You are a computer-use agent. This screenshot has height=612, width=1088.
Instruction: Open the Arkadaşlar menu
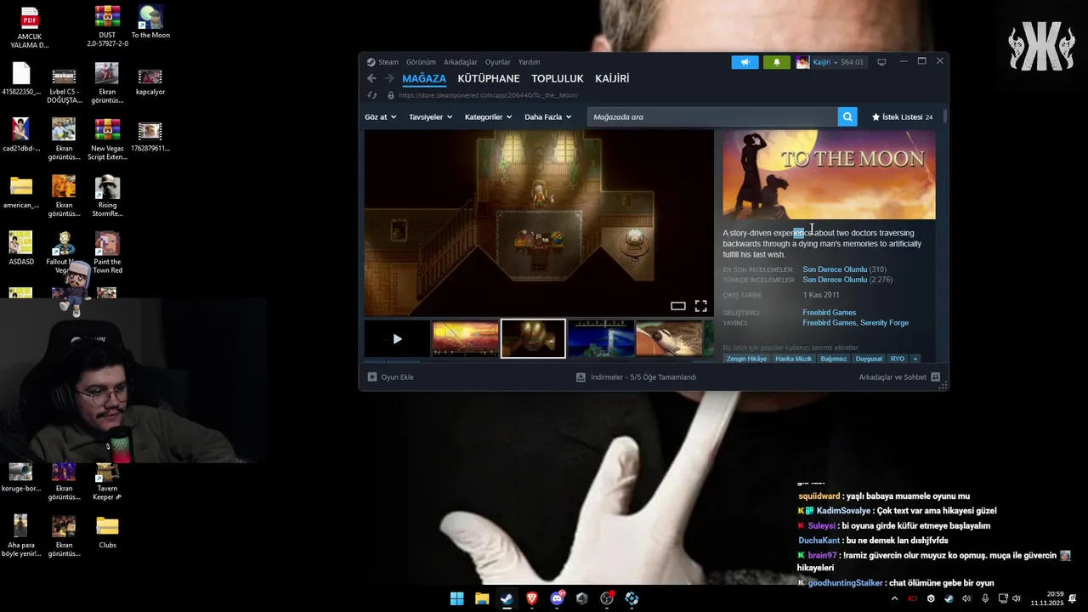point(461,62)
